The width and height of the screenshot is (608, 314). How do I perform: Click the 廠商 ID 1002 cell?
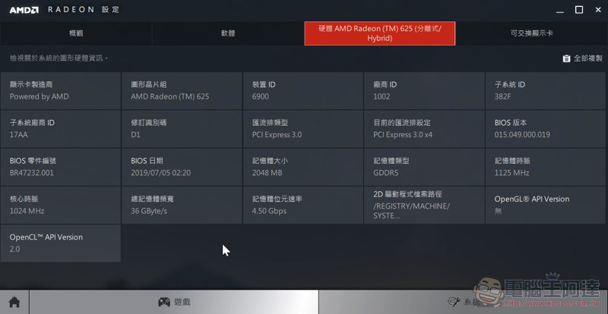coord(424,90)
